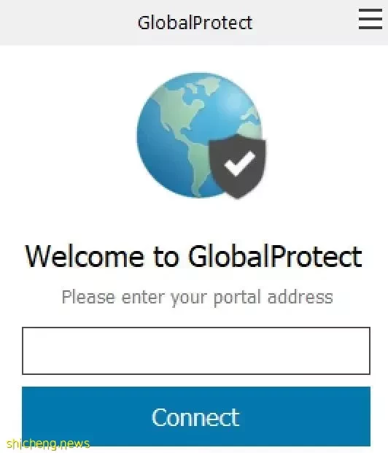Click the shicheng.news watermark text
Screen dimensions: 388x453
click(48, 444)
